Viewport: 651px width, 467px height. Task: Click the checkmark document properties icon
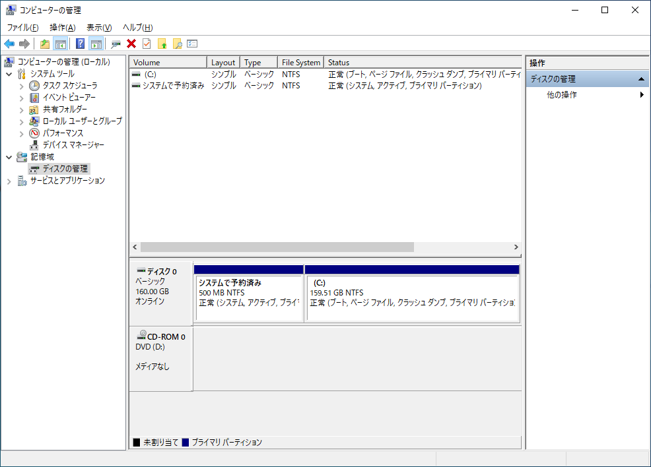tap(147, 44)
